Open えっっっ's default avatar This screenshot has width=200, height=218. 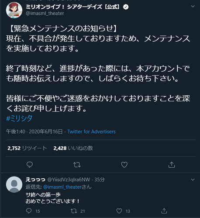pos(14,184)
